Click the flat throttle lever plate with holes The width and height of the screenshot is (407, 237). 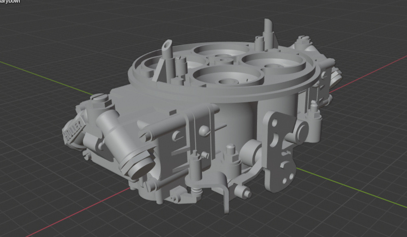[x=280, y=151]
